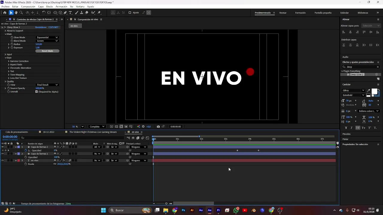Select the Roto Brush tool

click(93, 13)
